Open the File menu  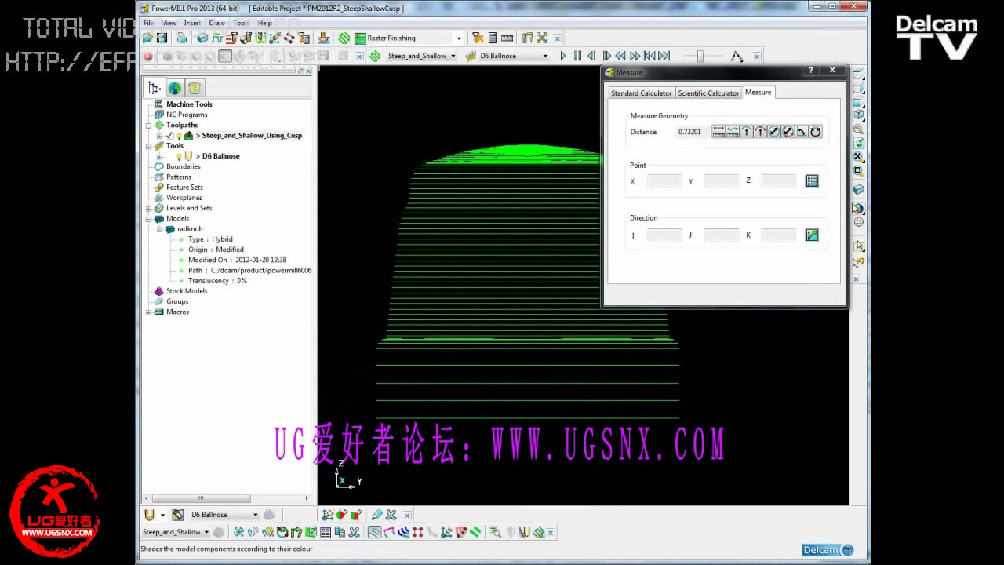point(147,23)
